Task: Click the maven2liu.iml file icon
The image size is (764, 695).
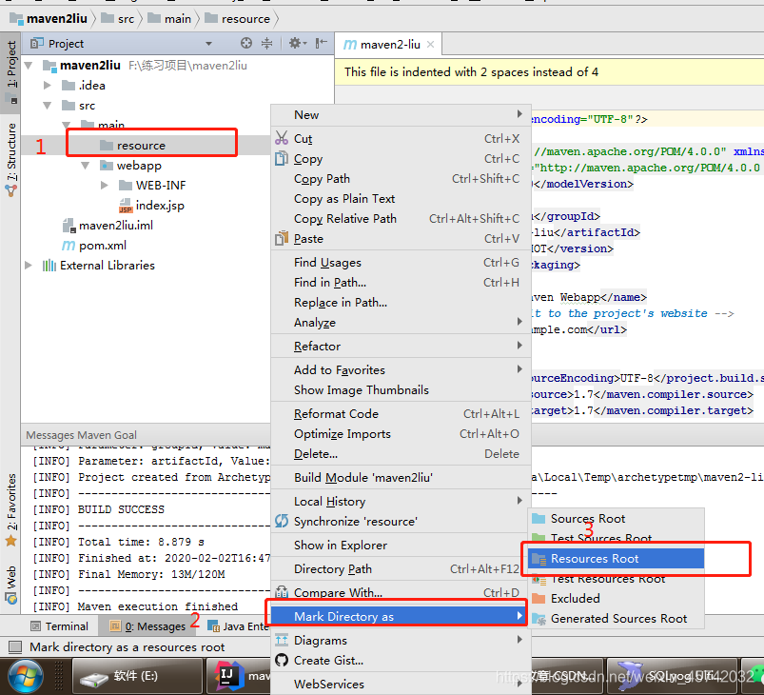Action: pyautogui.click(x=69, y=226)
